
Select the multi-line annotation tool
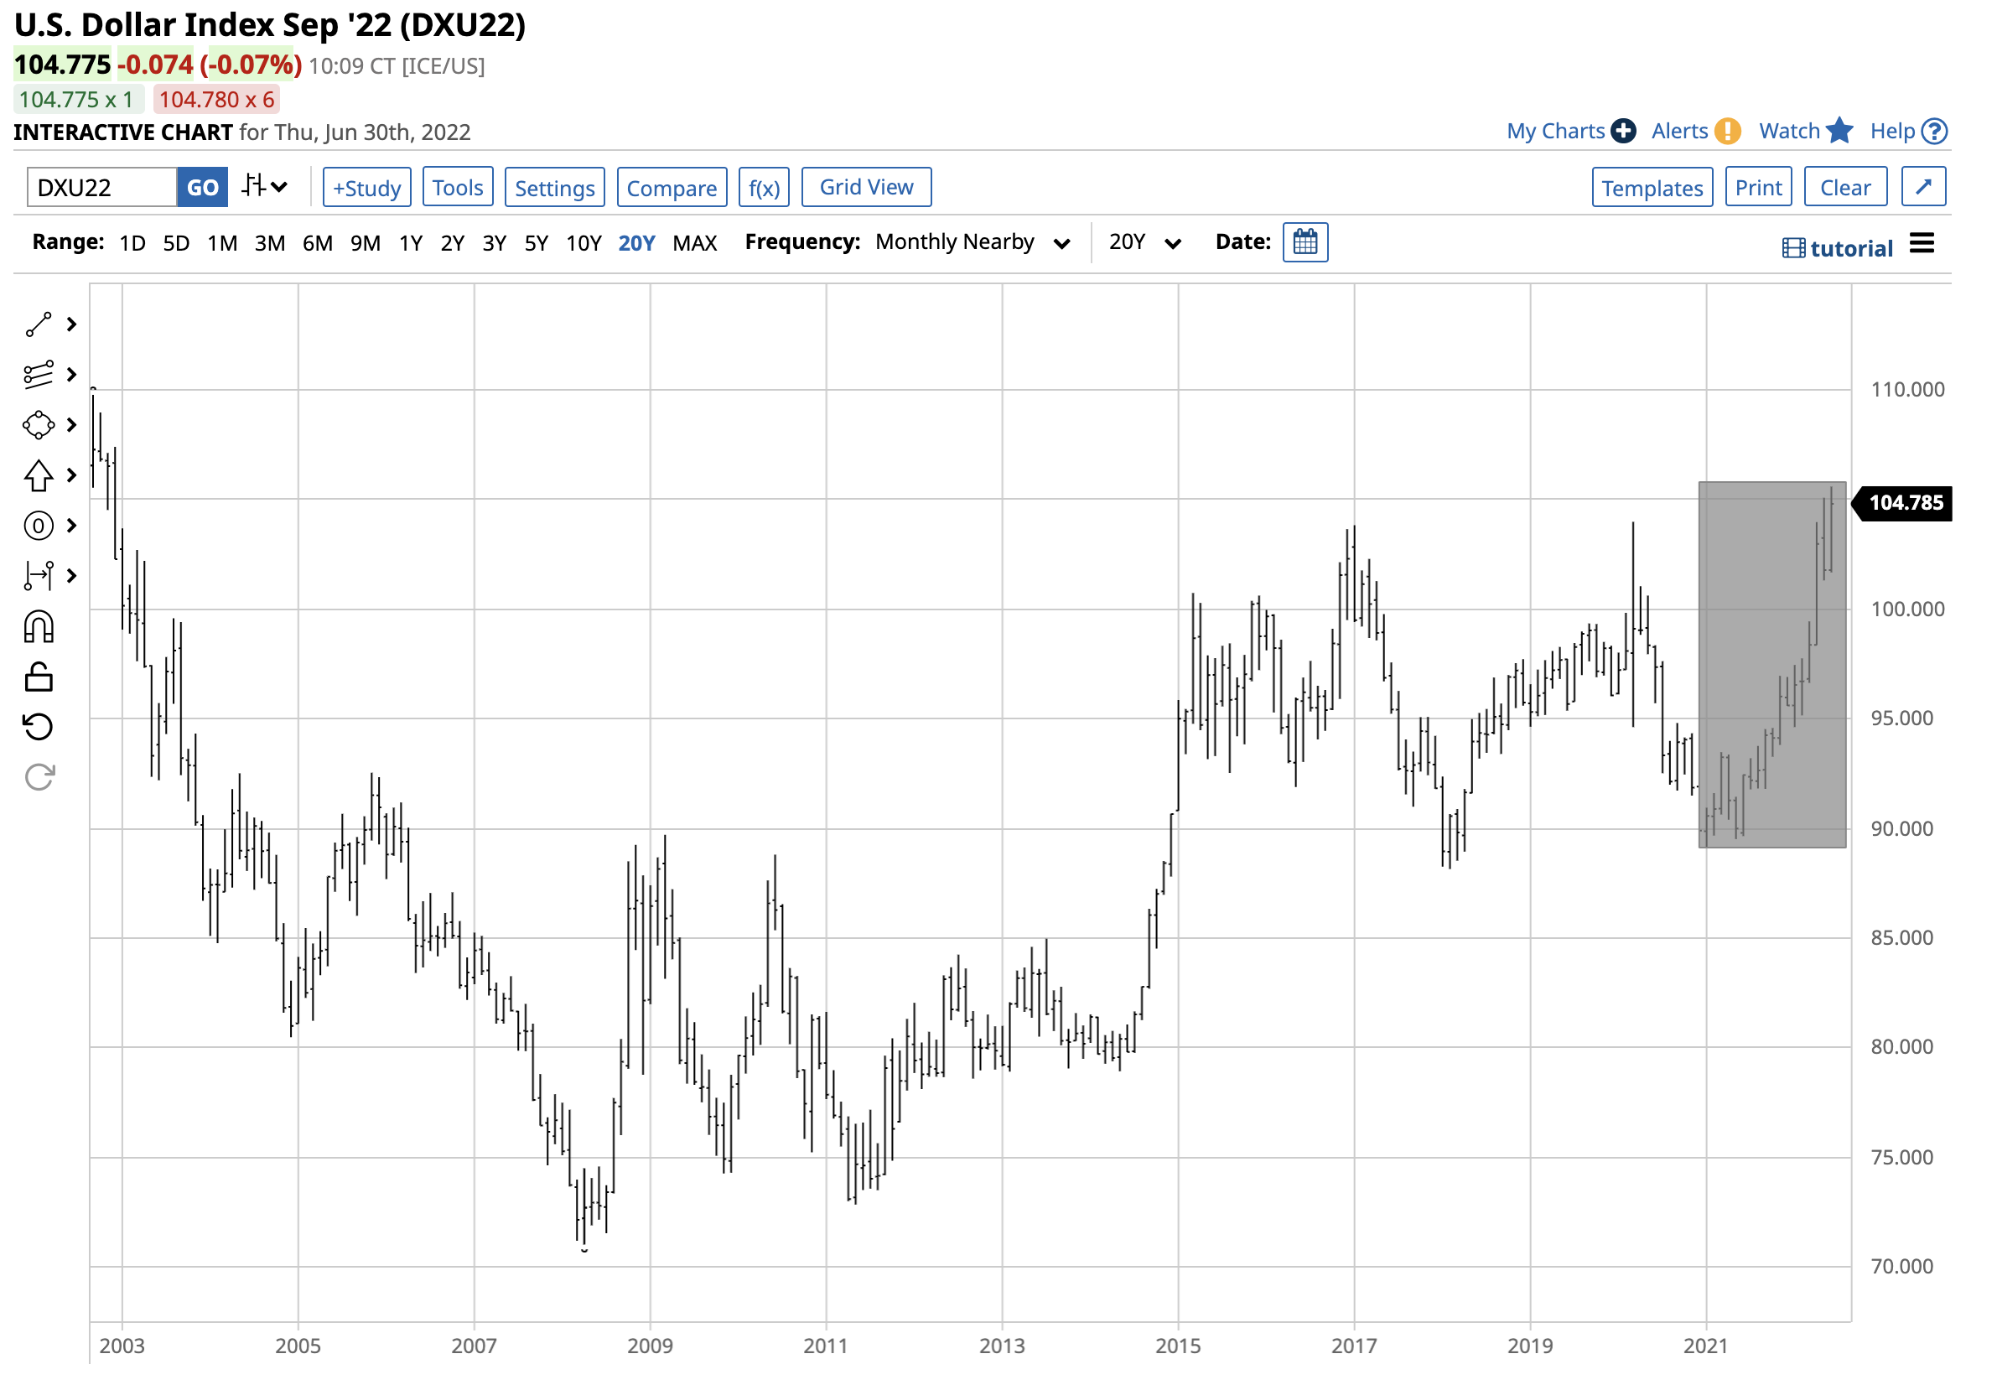[39, 375]
